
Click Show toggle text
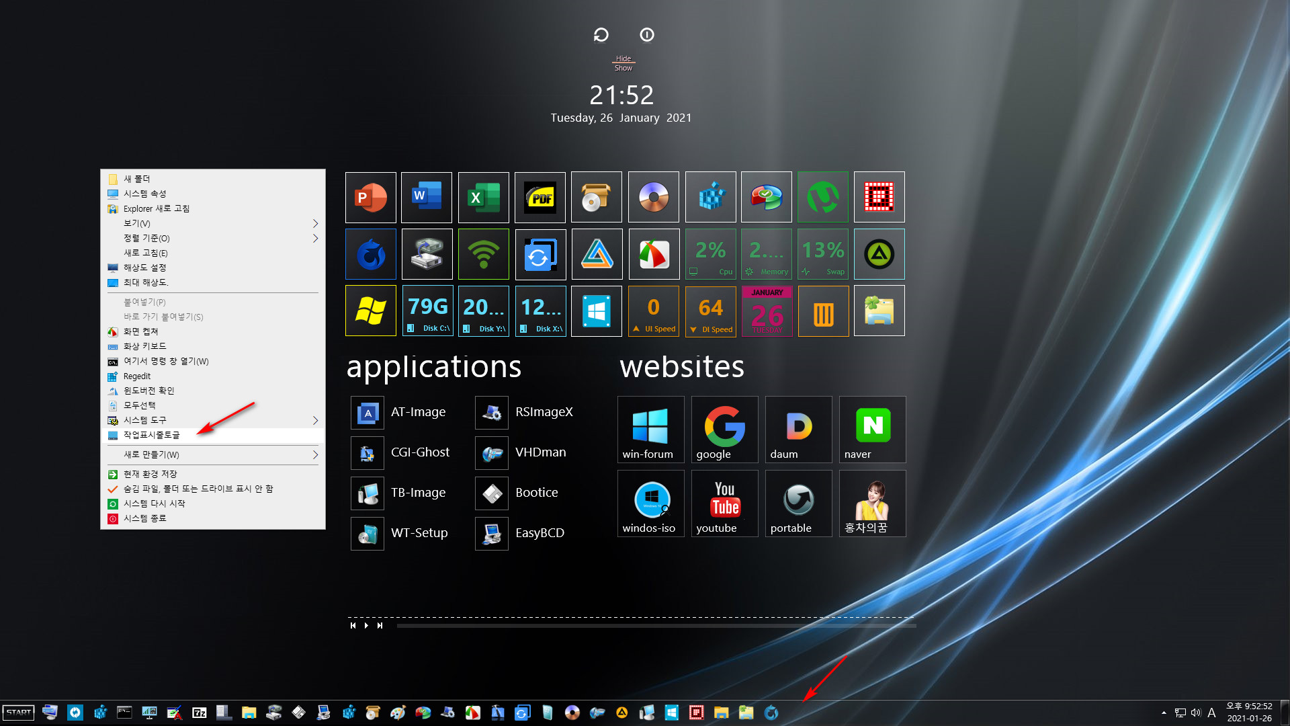click(623, 68)
